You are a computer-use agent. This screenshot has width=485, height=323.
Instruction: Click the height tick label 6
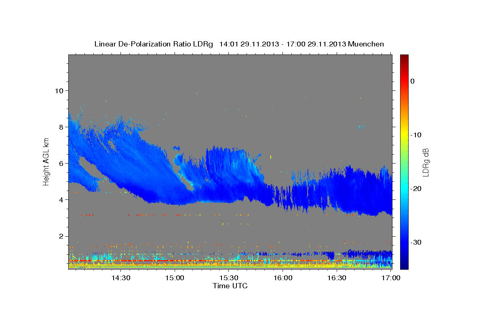tap(61, 163)
